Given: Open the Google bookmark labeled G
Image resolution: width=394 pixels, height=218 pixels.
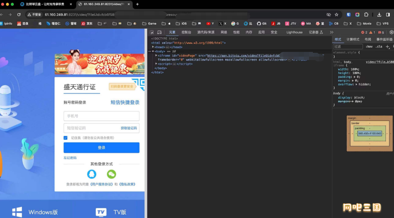Looking at the screenshot, I should tap(235, 24).
